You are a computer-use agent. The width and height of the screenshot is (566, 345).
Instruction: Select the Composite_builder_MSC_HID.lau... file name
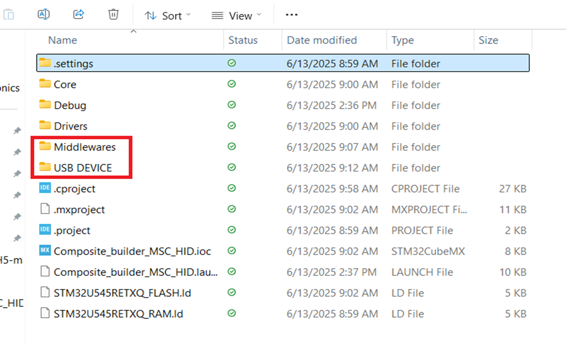(x=136, y=272)
